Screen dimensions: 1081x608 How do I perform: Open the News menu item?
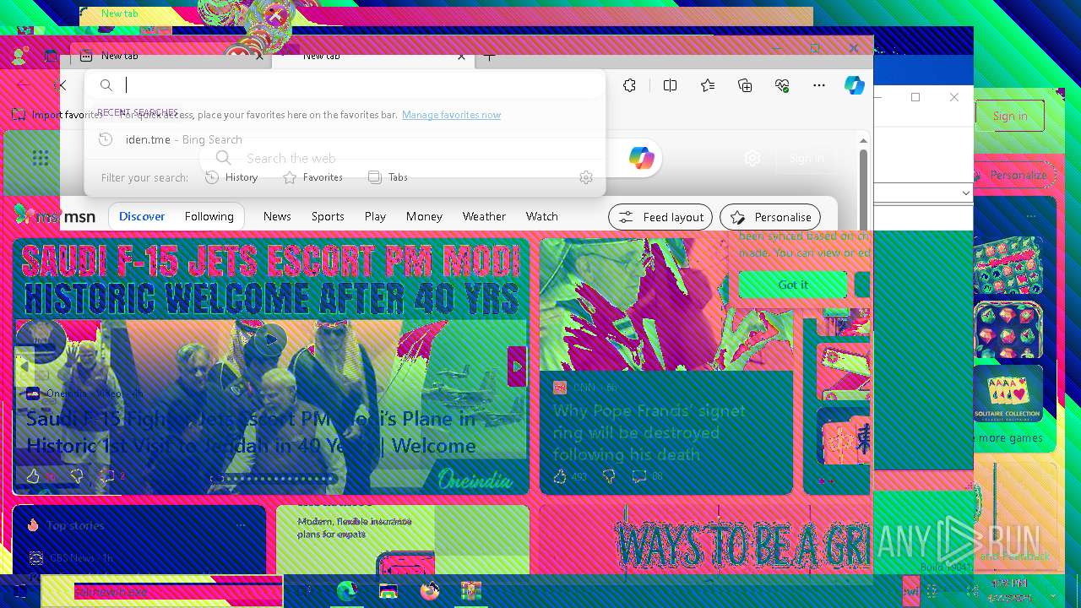pos(277,217)
